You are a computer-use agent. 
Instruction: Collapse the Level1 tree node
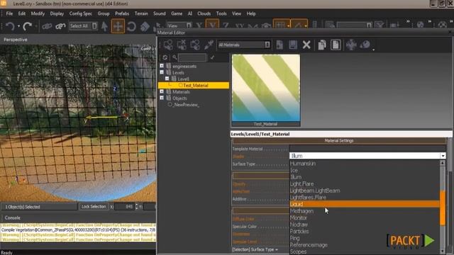(167, 79)
